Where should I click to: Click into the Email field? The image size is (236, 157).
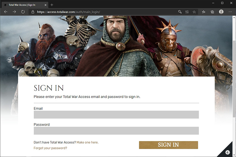tap(116, 115)
